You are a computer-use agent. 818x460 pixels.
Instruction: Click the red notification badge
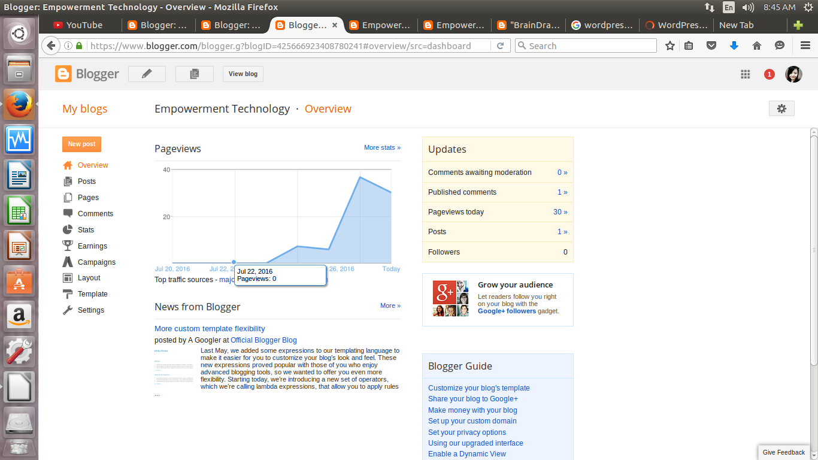[x=769, y=74]
